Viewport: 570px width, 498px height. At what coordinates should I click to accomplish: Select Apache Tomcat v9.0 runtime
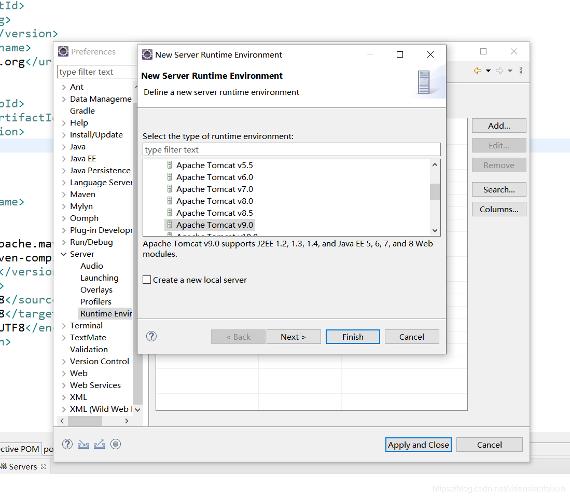pyautogui.click(x=215, y=225)
